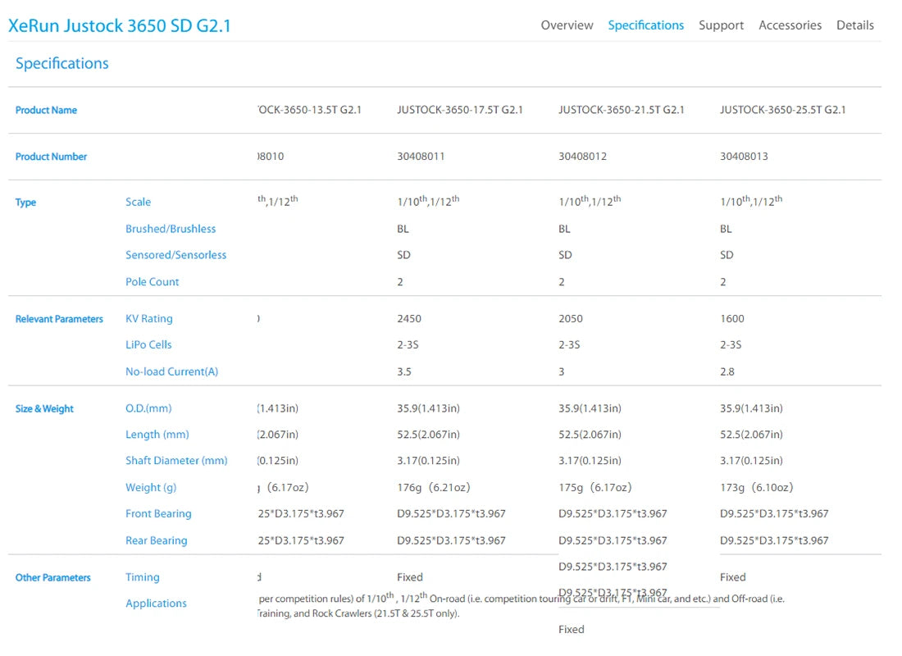This screenshot has width=902, height=656.
Task: Click product number 30408011
Action: coord(421,157)
